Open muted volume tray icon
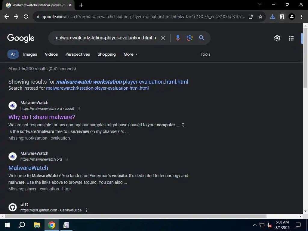The width and height of the screenshot is (308, 231). tap(269, 225)
